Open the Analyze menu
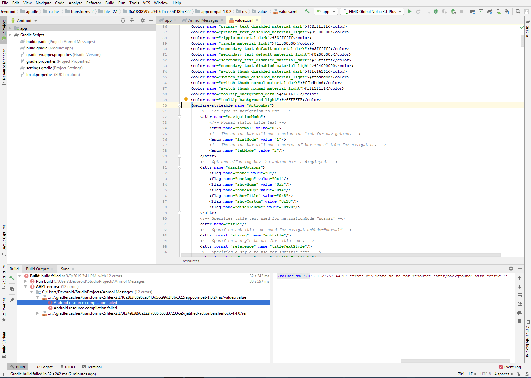The width and height of the screenshot is (531, 378). (x=75, y=3)
